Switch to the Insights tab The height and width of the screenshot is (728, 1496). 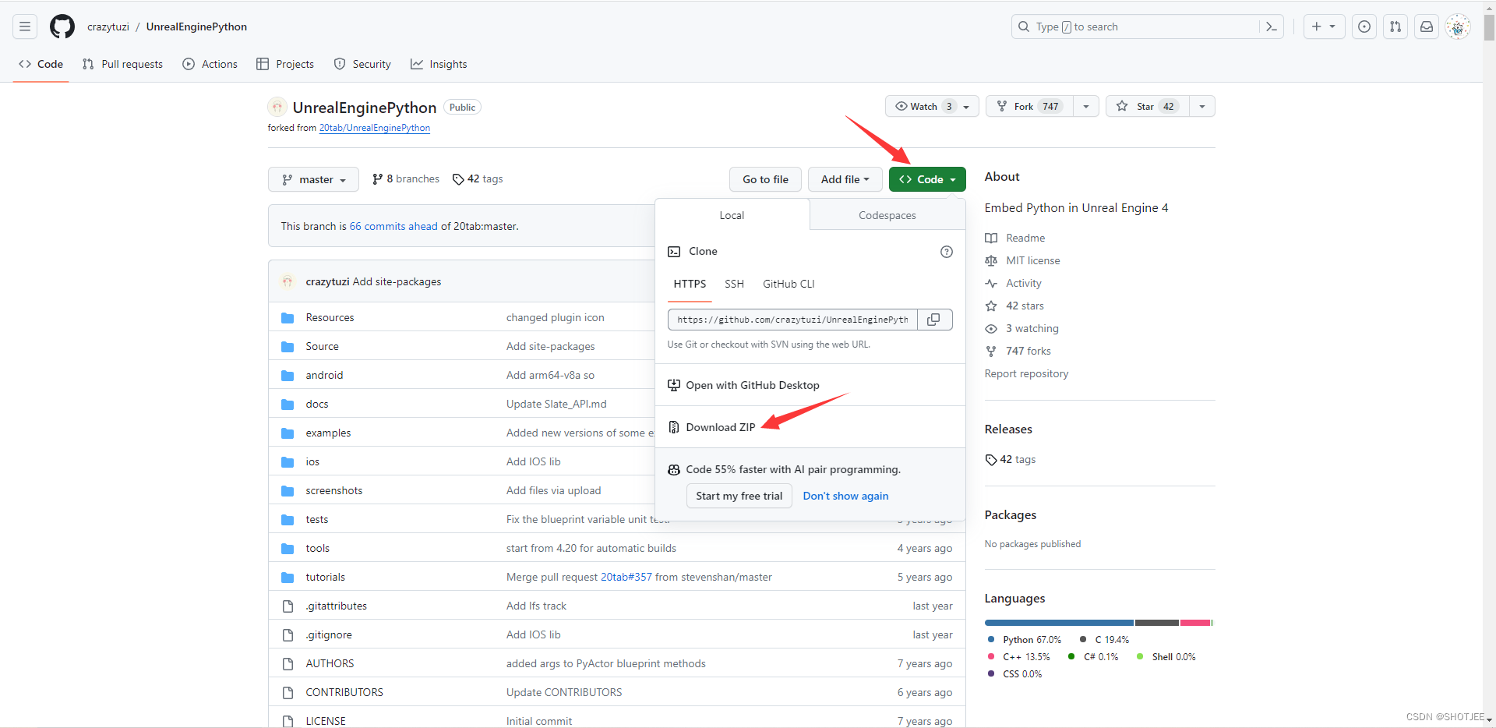click(439, 64)
